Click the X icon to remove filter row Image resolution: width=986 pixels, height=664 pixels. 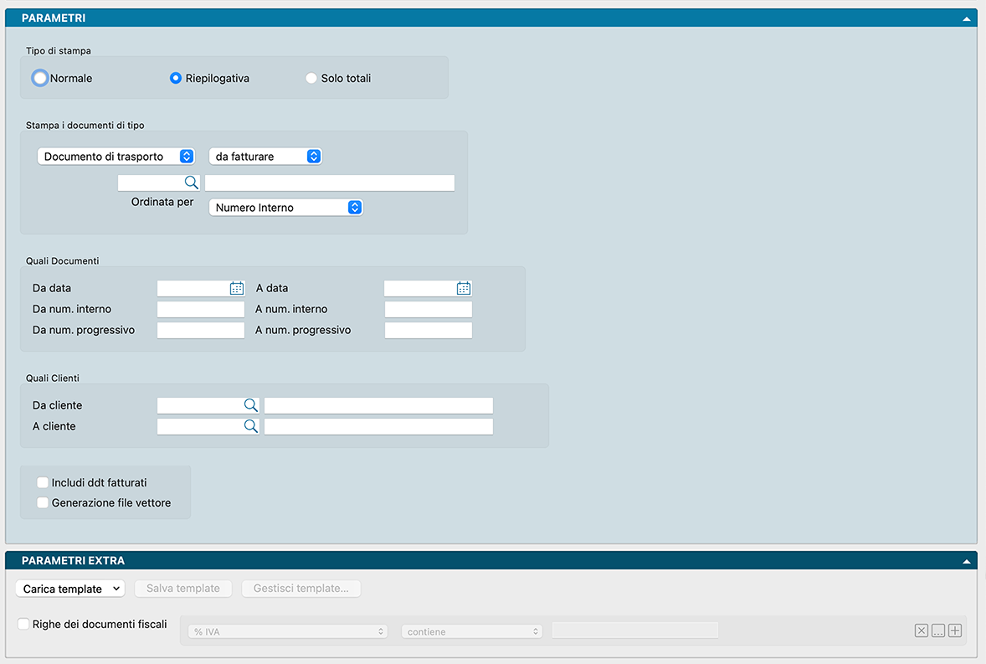(x=922, y=631)
